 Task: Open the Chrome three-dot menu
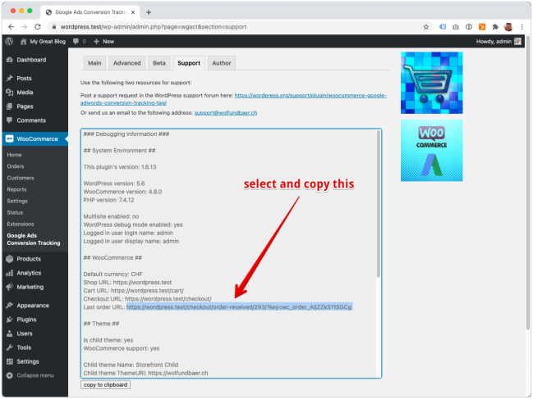(x=522, y=27)
